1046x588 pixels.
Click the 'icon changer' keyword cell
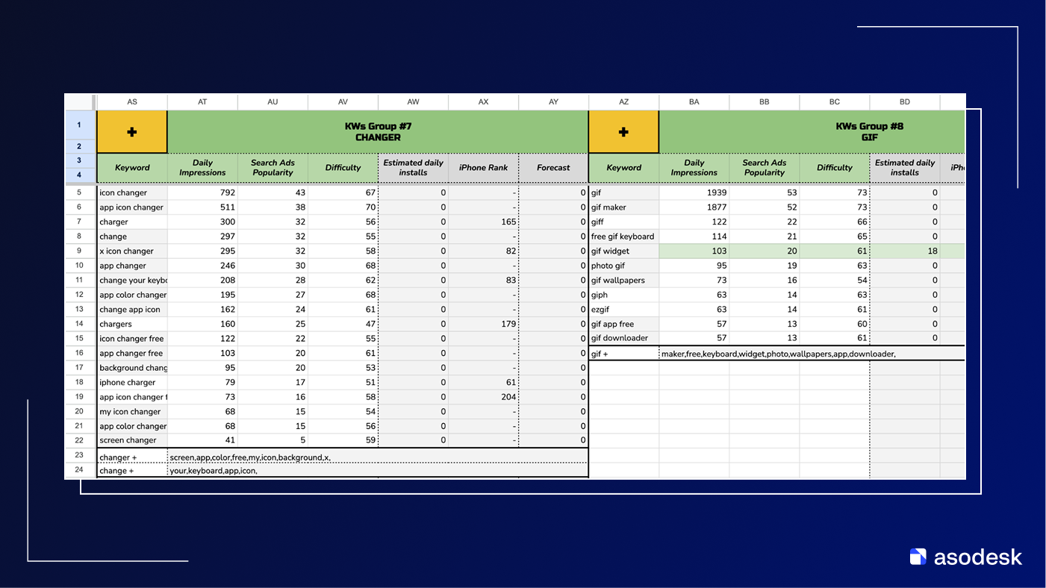tap(132, 193)
